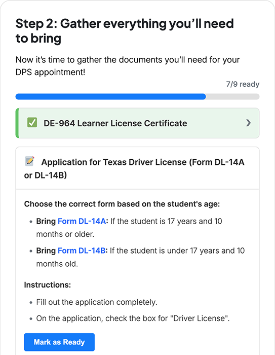Select the Step 2 heading text
Screen dimensions: 275x355
point(125,31)
